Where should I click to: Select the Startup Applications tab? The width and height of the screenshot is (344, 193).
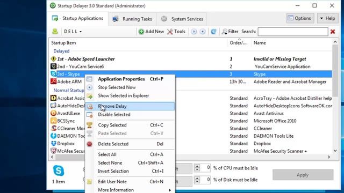[x=77, y=18]
